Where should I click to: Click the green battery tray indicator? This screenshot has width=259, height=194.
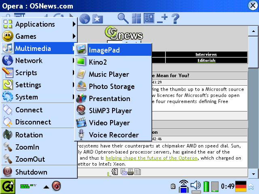[x=206, y=186]
